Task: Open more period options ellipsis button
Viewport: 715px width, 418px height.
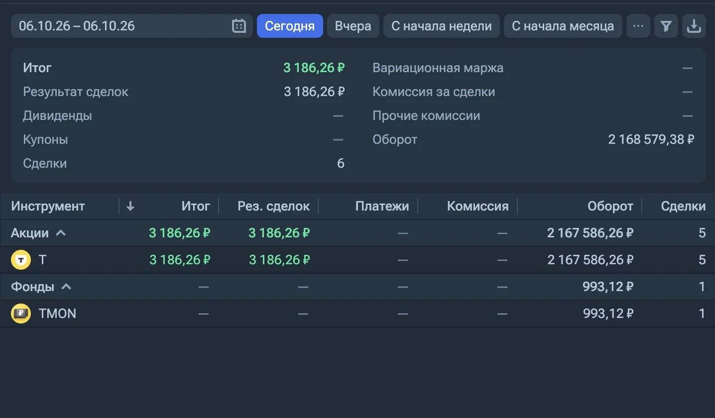Action: (x=638, y=26)
